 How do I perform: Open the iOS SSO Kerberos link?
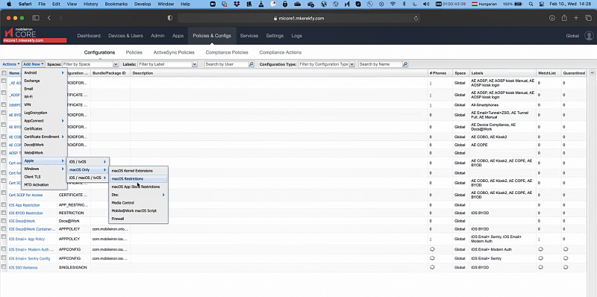pyautogui.click(x=23, y=268)
